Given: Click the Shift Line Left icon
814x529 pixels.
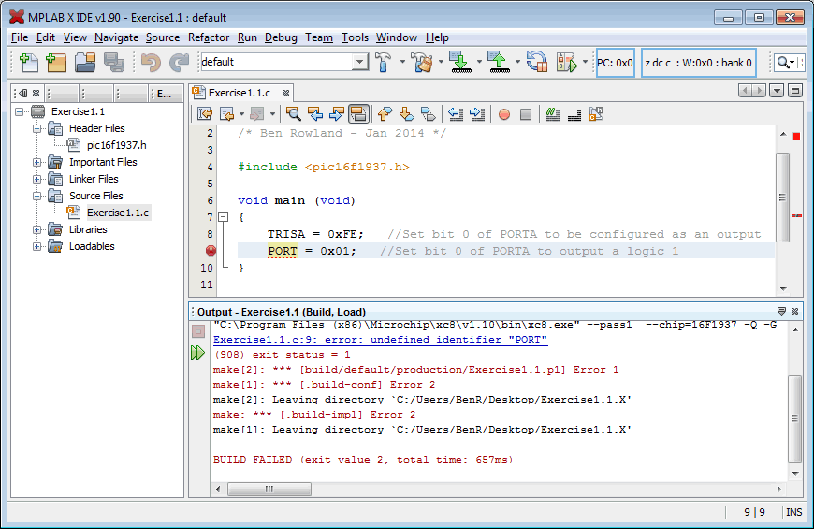Looking at the screenshot, I should (456, 114).
